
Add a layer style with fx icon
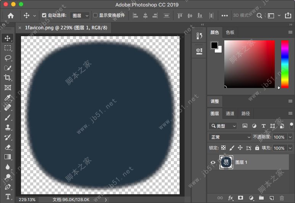pos(231,198)
